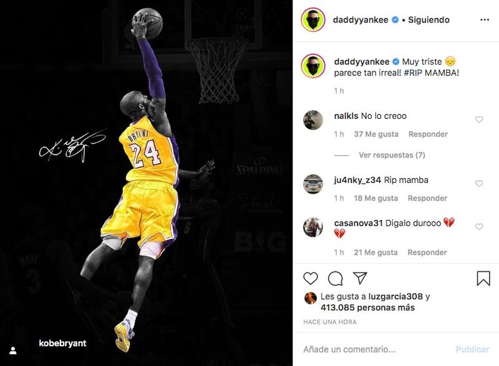Reply to nalkls with Responder
The height and width of the screenshot is (366, 499).
[x=428, y=134]
